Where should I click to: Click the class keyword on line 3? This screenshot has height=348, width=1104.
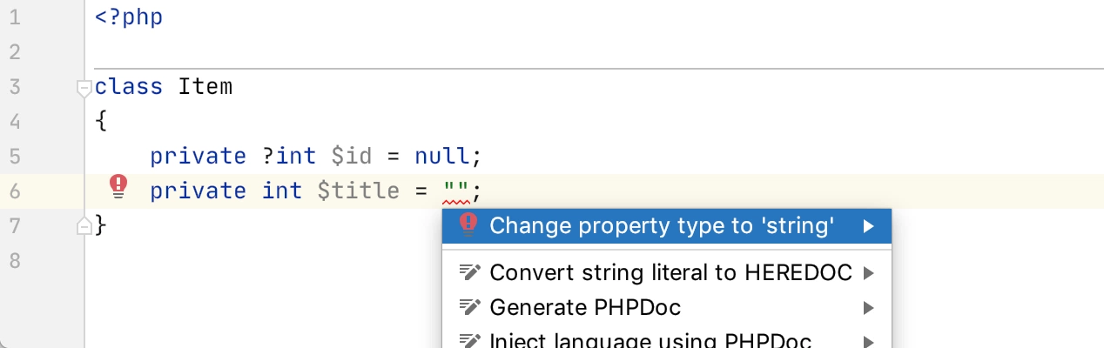click(x=129, y=87)
